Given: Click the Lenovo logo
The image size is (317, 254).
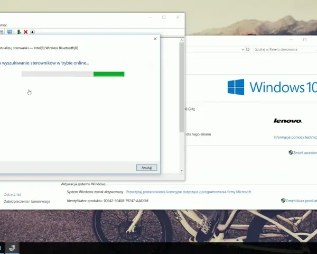Looking at the screenshot, I should pos(288,121).
